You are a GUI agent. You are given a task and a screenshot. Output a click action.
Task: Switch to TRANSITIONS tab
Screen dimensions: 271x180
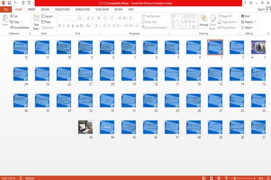pos(62,9)
